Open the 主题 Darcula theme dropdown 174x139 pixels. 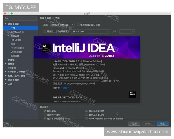[62, 25]
